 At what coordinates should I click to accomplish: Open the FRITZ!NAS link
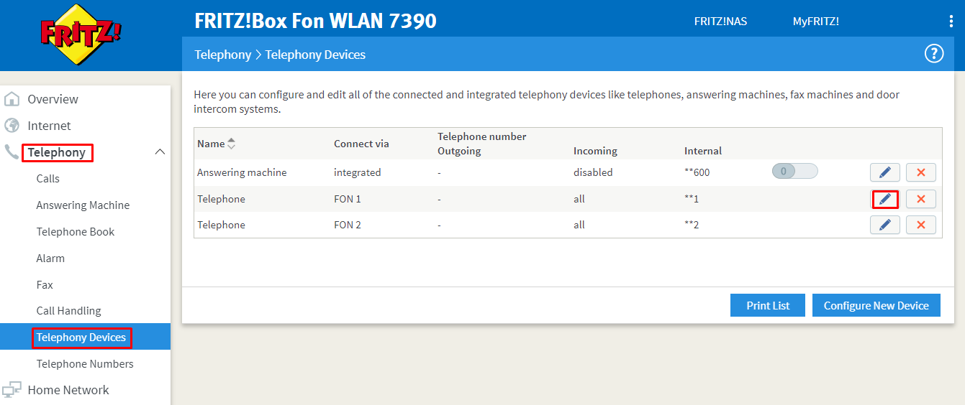[x=720, y=22]
